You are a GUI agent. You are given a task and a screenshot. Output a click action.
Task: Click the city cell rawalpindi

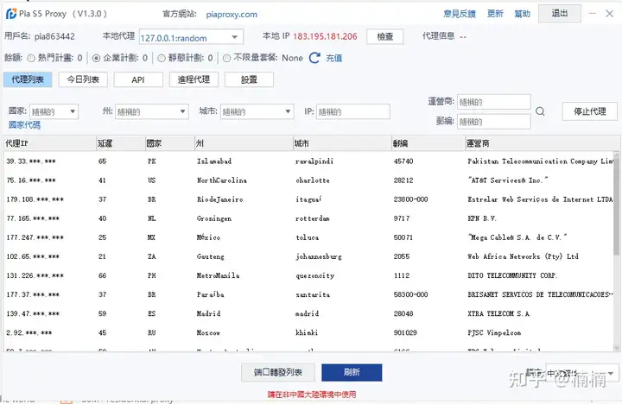pos(314,161)
